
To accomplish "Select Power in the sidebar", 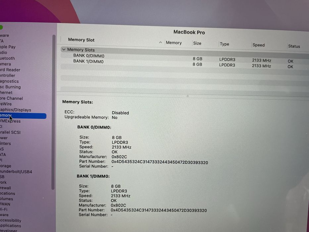I will coord(4,138).
